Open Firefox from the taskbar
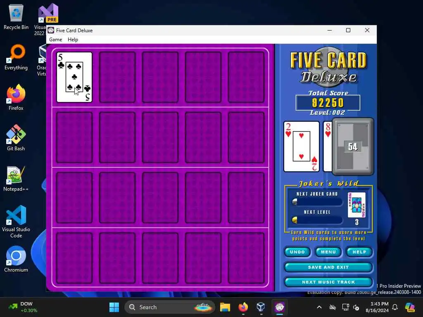 [x=243, y=307]
